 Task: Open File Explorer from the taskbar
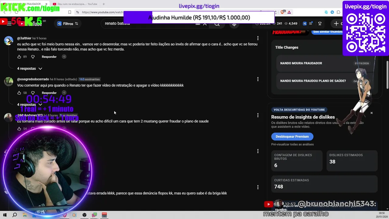pyautogui.click(x=25, y=215)
